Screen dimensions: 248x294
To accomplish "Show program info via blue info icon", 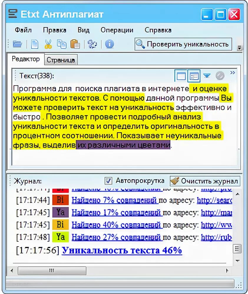I will [x=110, y=44].
